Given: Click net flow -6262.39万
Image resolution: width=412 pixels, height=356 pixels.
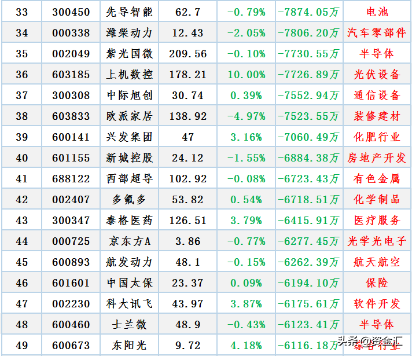Looking at the screenshot, I should (308, 262).
